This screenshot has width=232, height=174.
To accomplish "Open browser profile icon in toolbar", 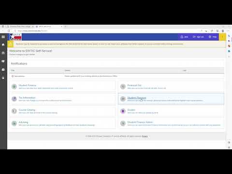I will [x=223, y=31].
